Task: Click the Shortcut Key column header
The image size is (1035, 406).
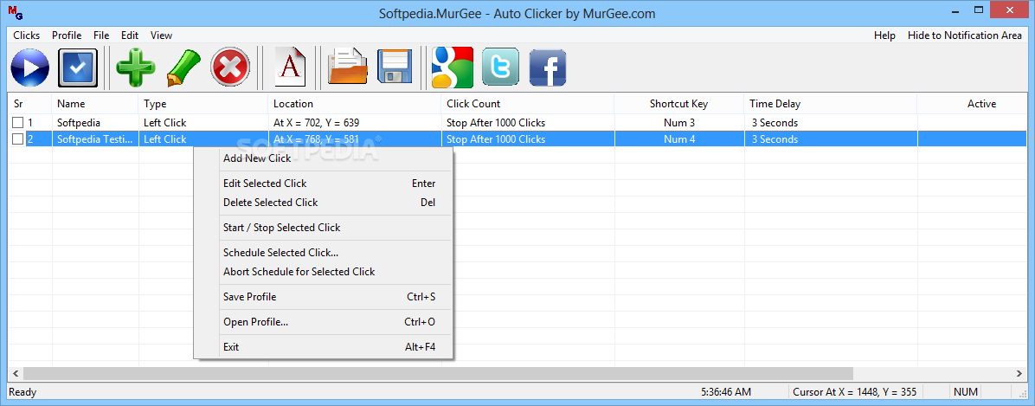Action: tap(679, 104)
